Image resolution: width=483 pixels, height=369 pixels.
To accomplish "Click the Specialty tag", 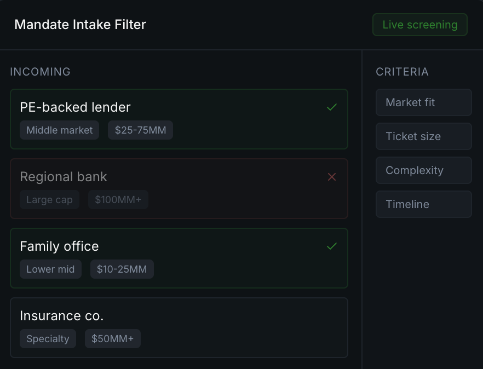I will point(48,339).
